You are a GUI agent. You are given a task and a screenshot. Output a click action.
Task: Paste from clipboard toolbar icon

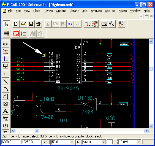point(63,24)
